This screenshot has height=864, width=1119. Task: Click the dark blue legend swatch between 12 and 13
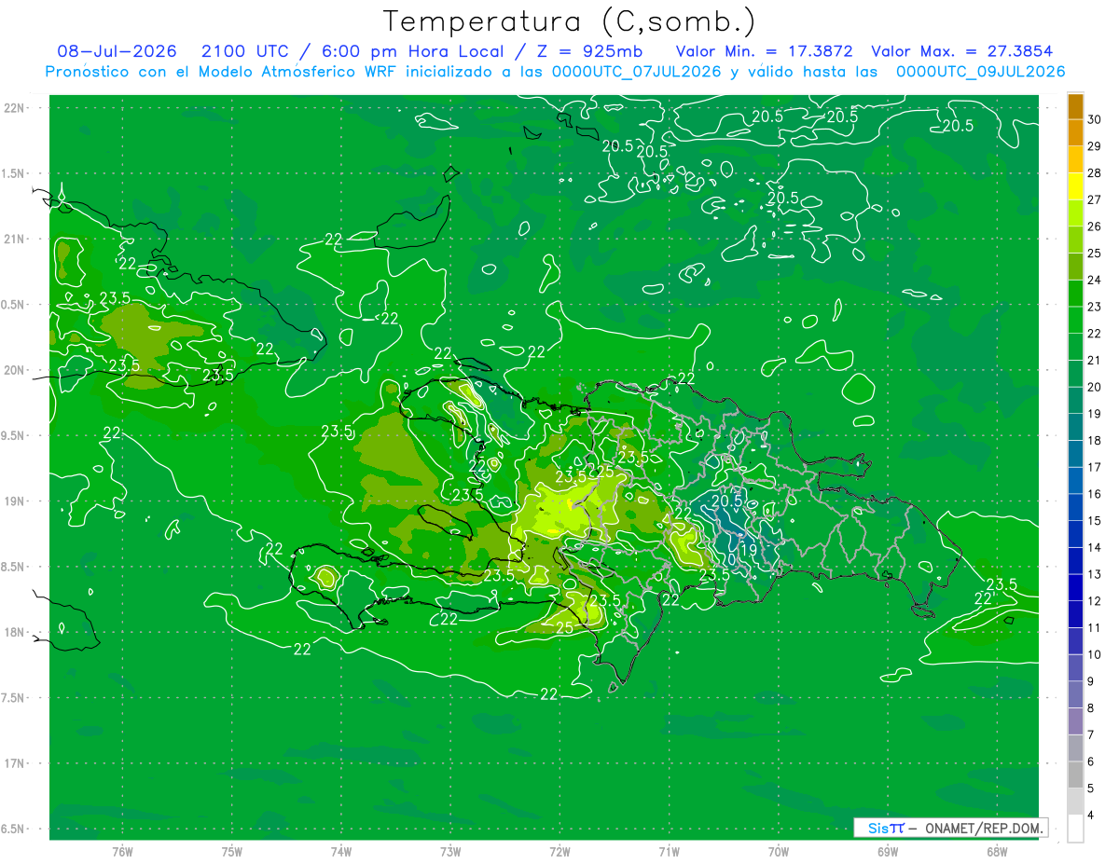click(x=1075, y=587)
